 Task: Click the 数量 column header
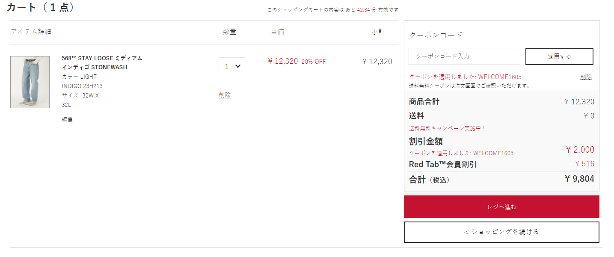230,32
